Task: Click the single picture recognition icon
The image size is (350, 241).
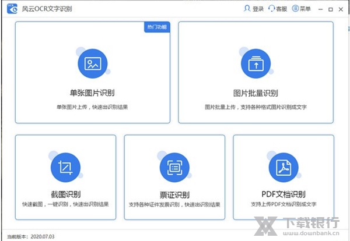Action: [93, 63]
